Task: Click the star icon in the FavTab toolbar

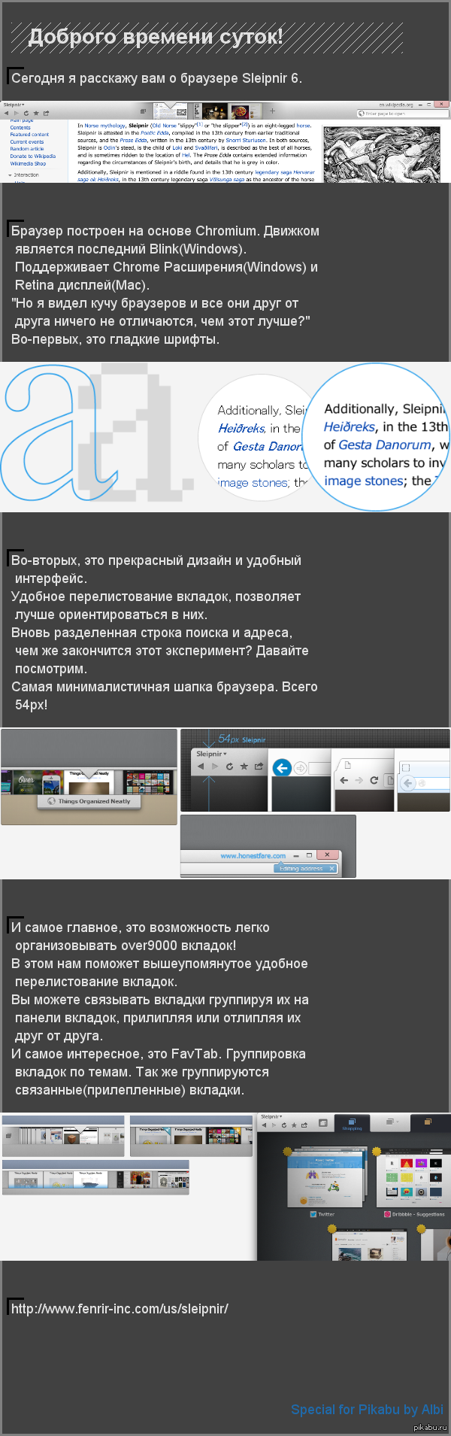Action: click(294, 1125)
